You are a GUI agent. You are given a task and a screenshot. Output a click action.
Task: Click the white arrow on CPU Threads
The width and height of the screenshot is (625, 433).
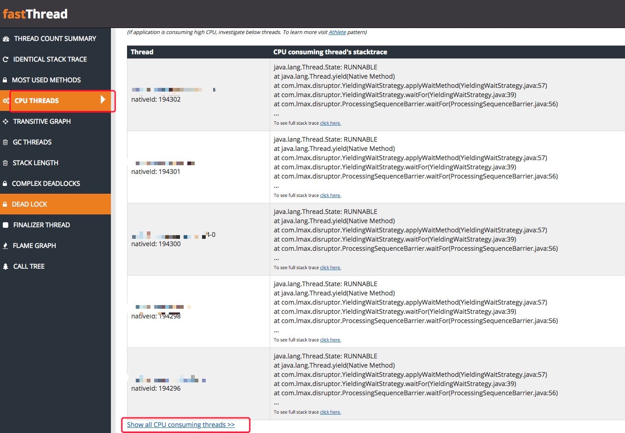click(x=103, y=99)
